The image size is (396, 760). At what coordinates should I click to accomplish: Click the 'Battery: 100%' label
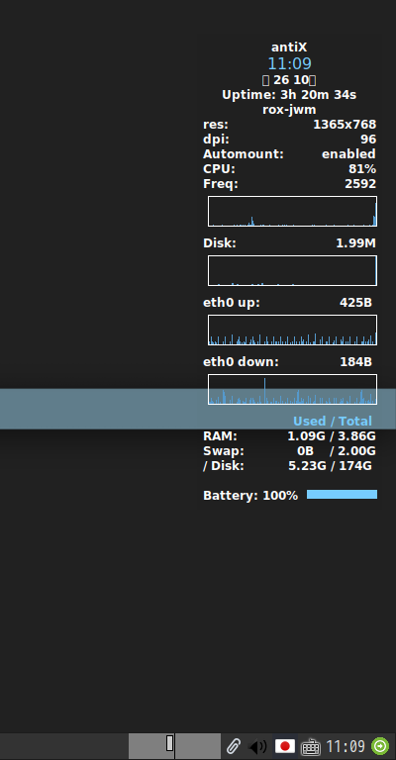pos(250,496)
